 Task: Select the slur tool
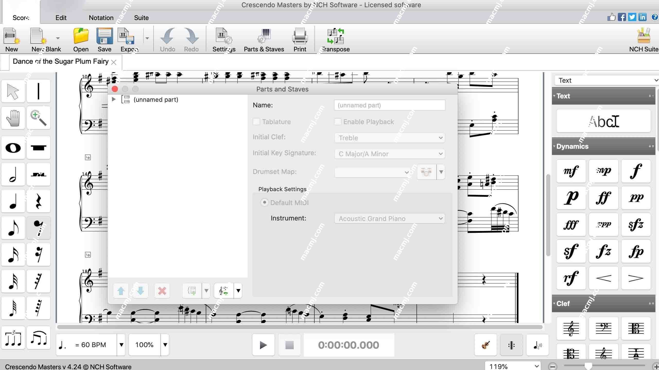click(38, 338)
